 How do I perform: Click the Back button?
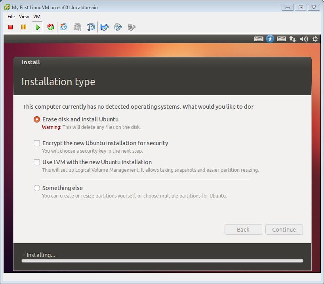pyautogui.click(x=243, y=230)
